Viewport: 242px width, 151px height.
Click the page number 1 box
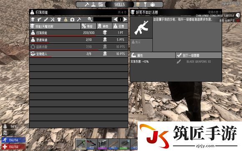(x=120, y=20)
